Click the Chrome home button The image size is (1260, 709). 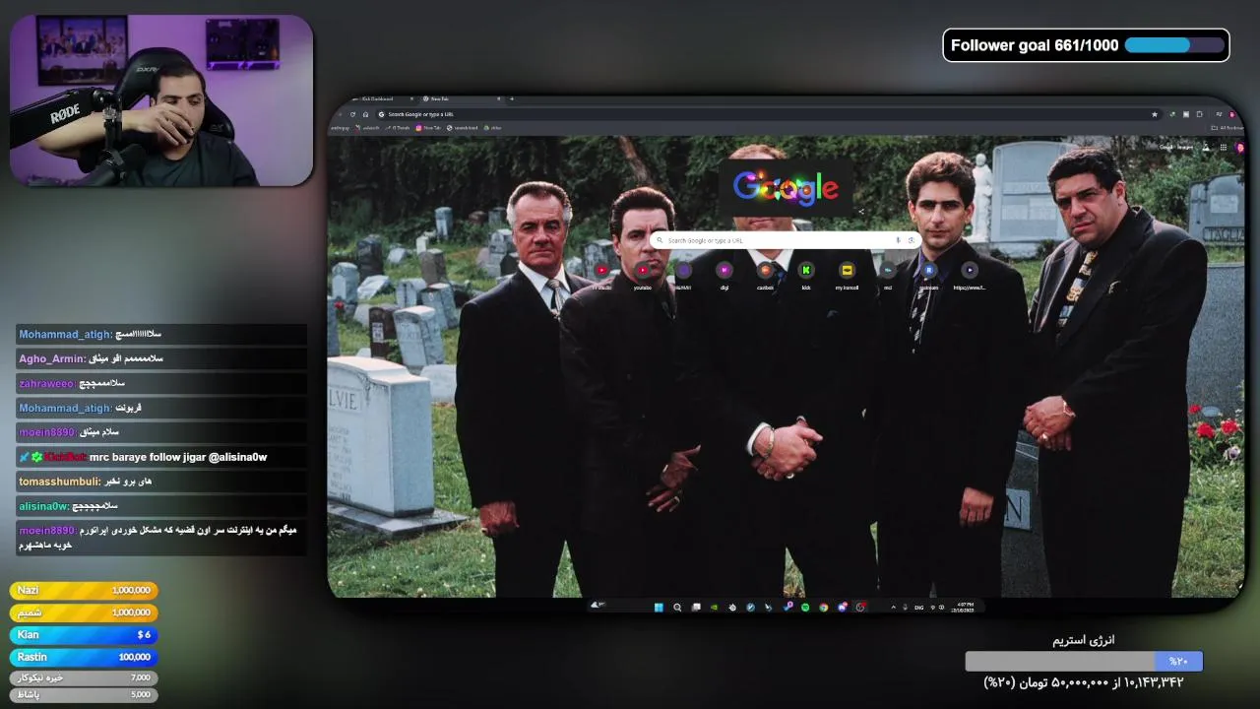pyautogui.click(x=365, y=114)
